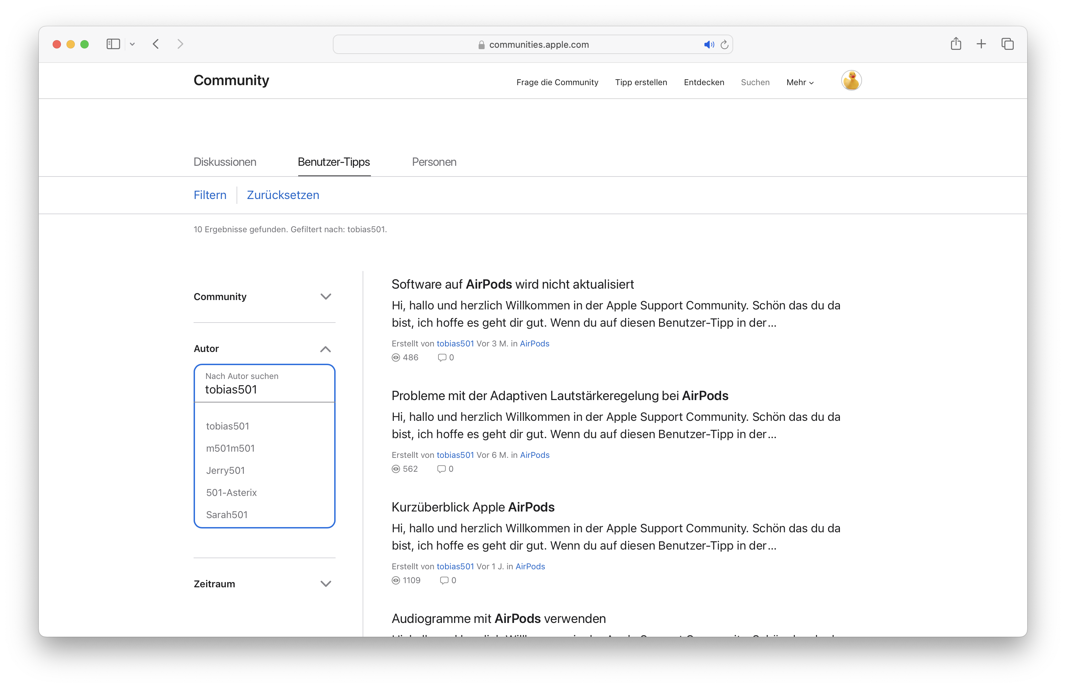Open 'Kurzüberblick Apple AirPods' result

(472, 507)
